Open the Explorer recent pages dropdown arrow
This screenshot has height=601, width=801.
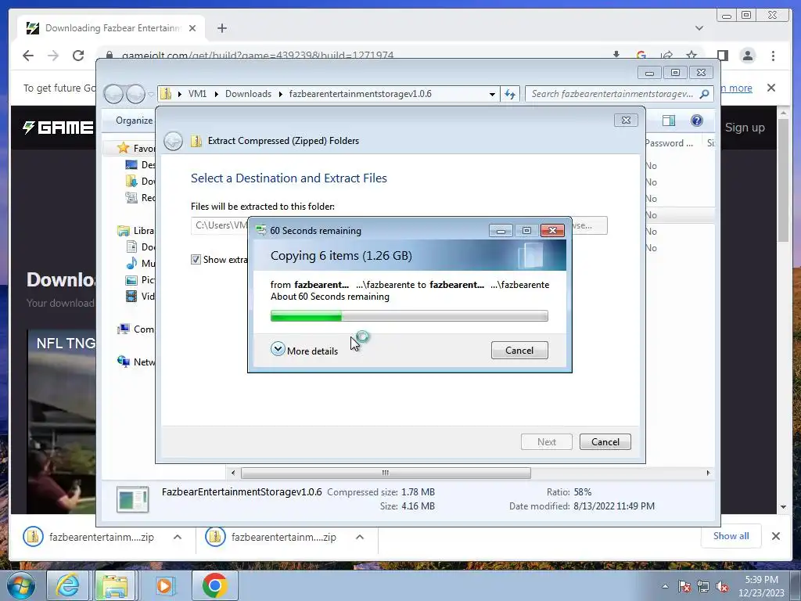click(151, 94)
